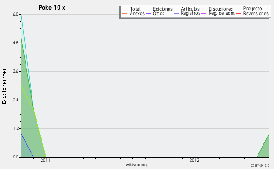
Task: Click the 1.2 y-axis value
Action: point(16,128)
